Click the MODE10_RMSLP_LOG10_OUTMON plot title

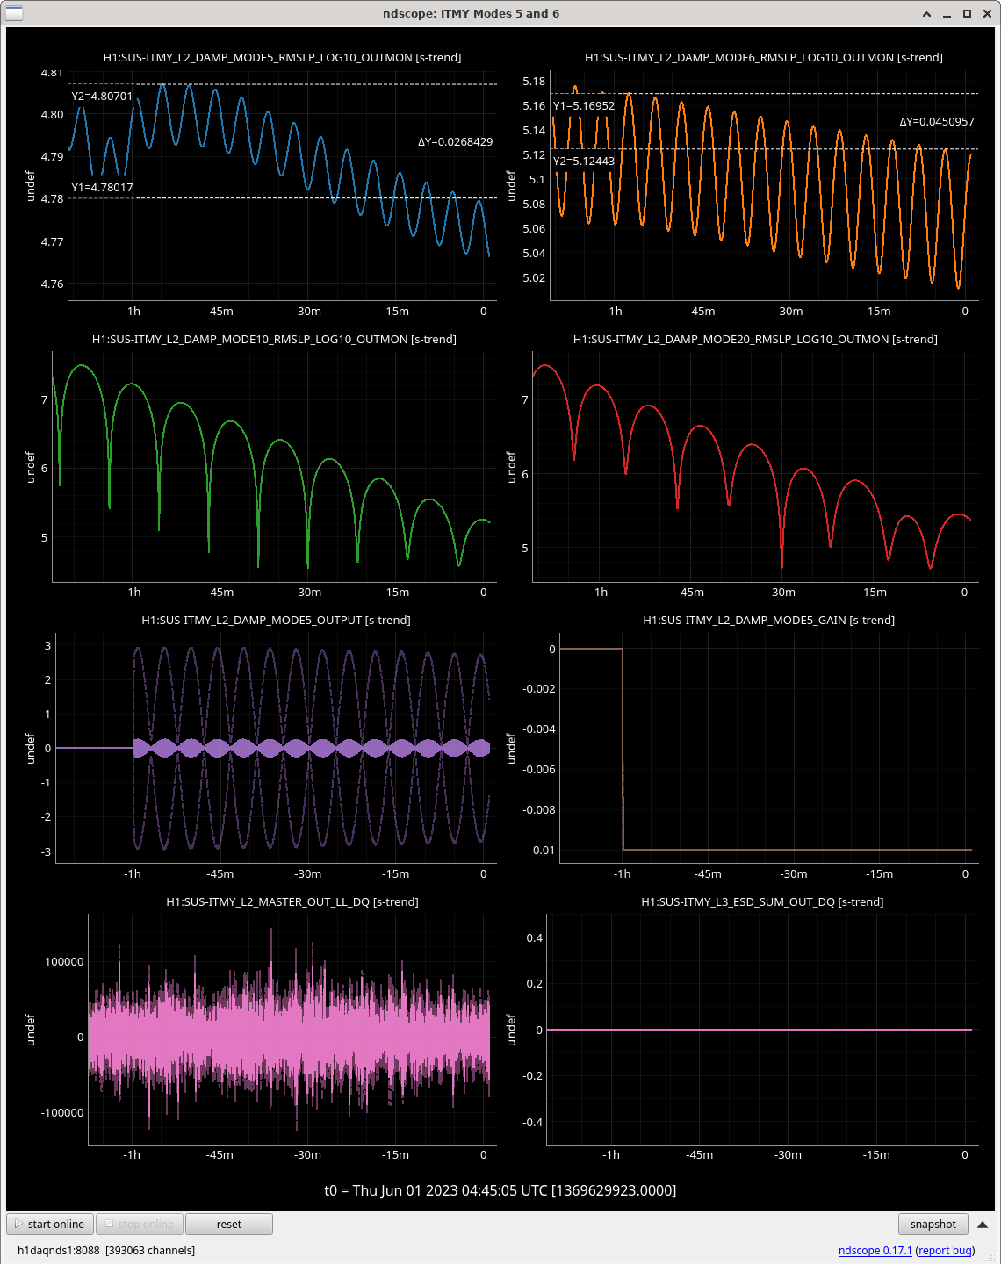(x=274, y=339)
